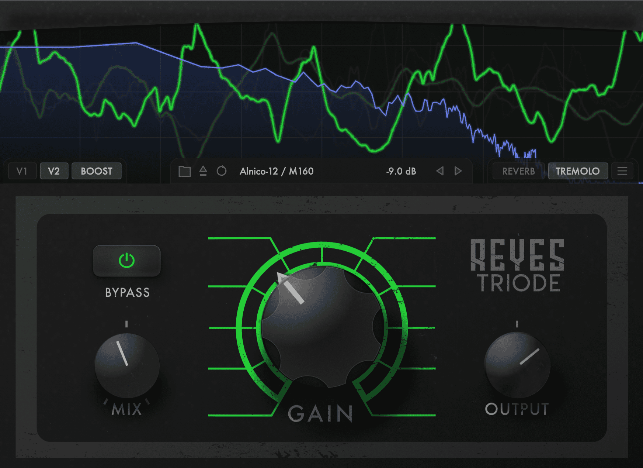Open the Alnico-12 / M160 cabinet selector
The image size is (643, 468).
click(x=277, y=171)
